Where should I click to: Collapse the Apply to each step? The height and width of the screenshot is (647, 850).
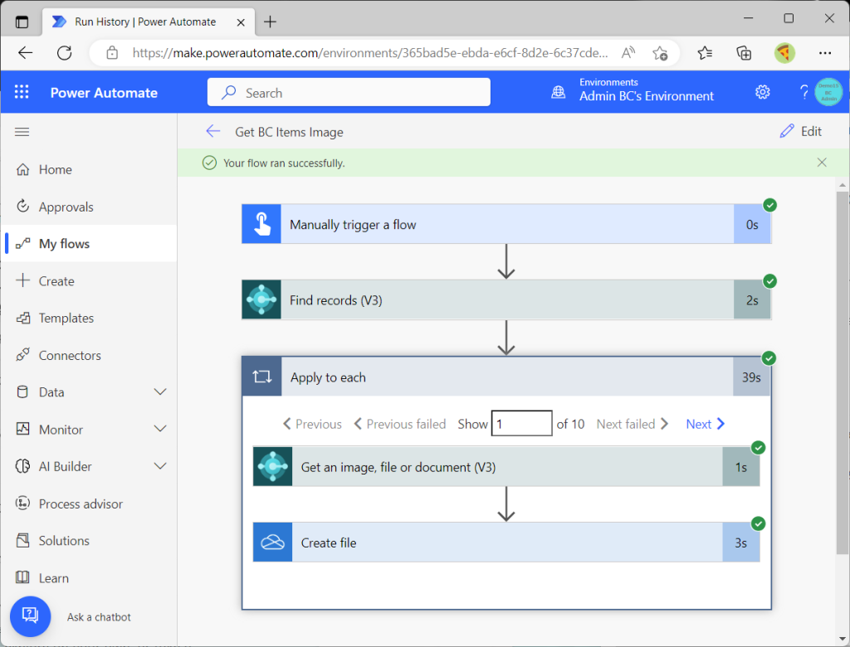point(506,377)
